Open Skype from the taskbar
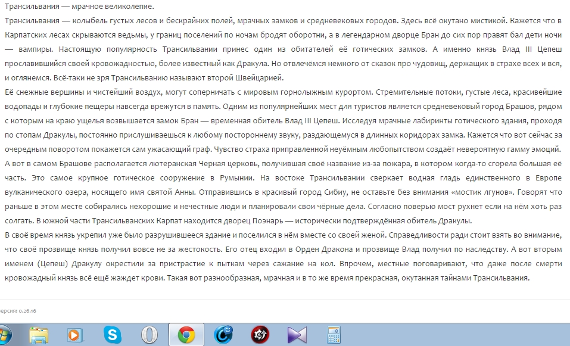Viewport: 570px width, 346px height. click(113, 334)
